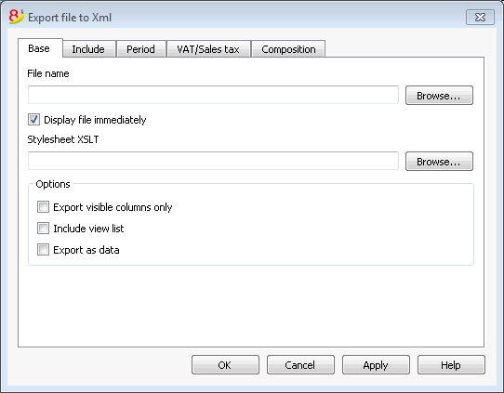The height and width of the screenshot is (393, 504).
Task: Check the Export as data box
Action: [43, 250]
